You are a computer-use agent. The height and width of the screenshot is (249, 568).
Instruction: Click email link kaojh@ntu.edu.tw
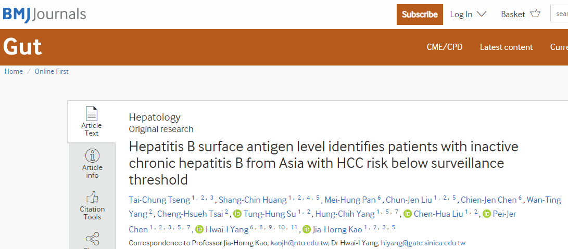(x=299, y=243)
